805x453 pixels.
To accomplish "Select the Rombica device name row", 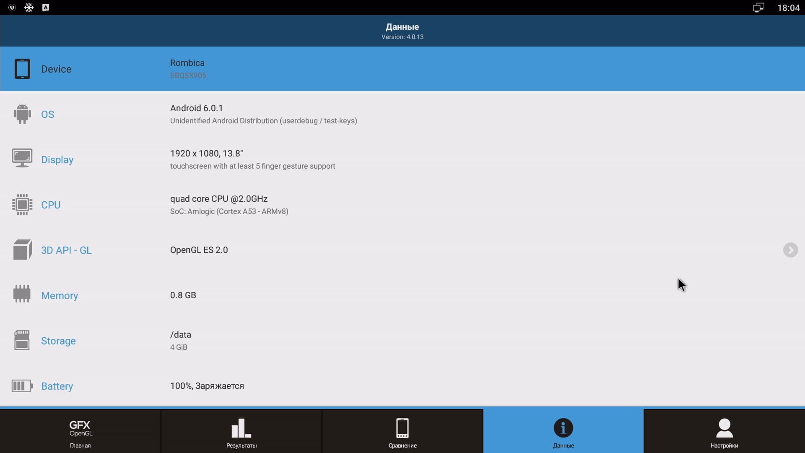I will 187,63.
